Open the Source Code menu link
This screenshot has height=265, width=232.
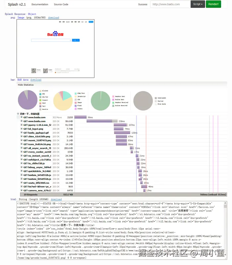(x=61, y=4)
